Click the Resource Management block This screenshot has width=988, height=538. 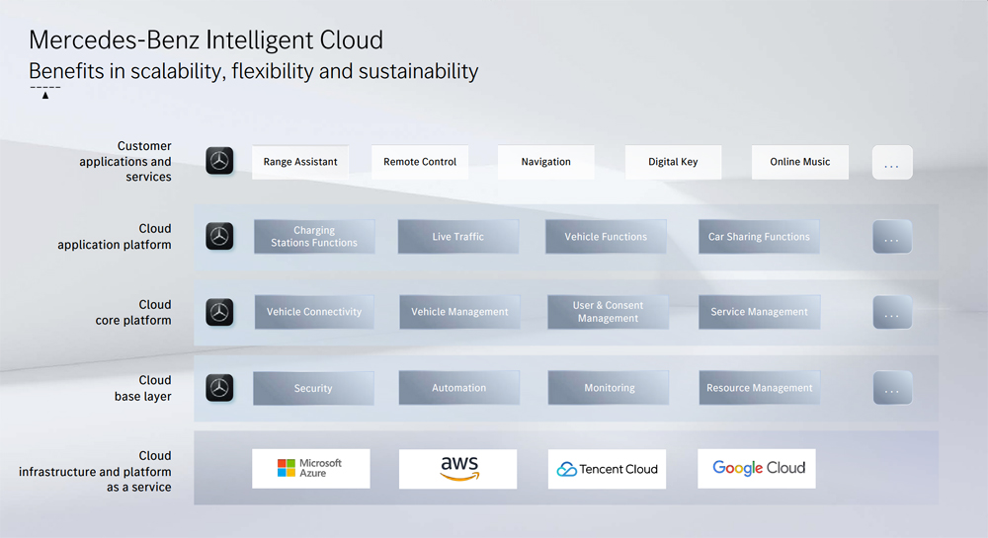click(x=759, y=388)
